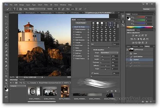Click the brush Size input field

coord(115,44)
